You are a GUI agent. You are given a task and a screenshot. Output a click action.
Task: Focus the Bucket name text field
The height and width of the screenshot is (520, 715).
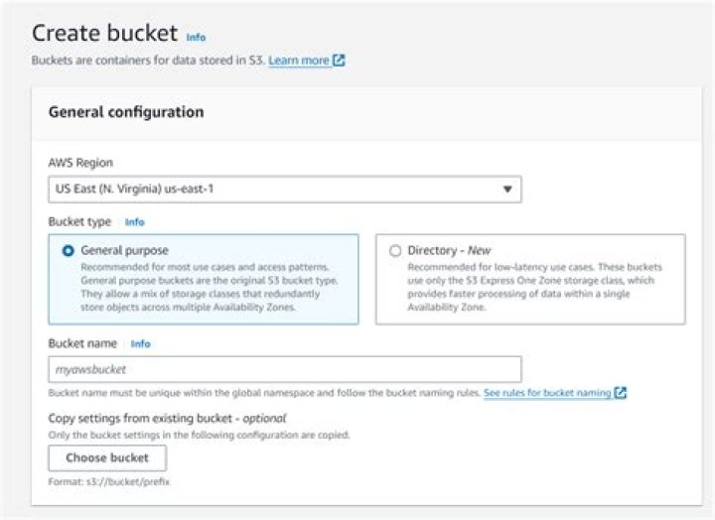(x=284, y=369)
